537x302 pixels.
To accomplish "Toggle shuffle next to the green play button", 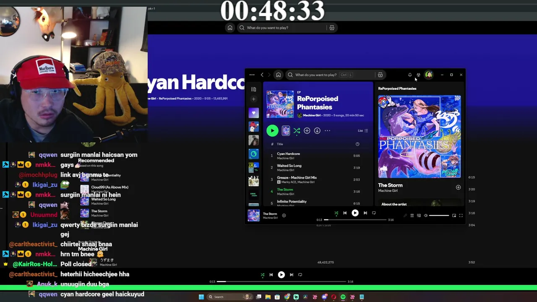I will point(297,131).
